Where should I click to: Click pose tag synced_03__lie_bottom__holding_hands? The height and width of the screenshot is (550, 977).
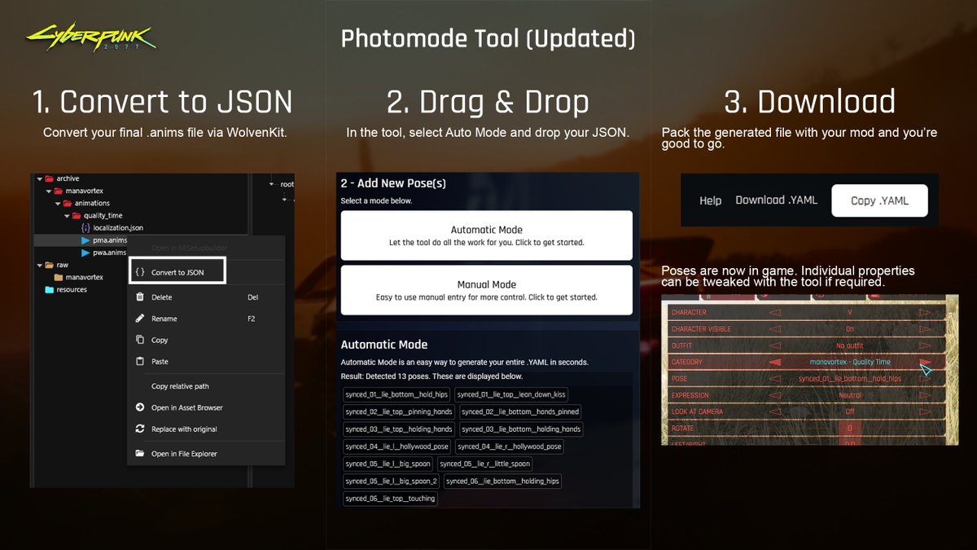(521, 429)
